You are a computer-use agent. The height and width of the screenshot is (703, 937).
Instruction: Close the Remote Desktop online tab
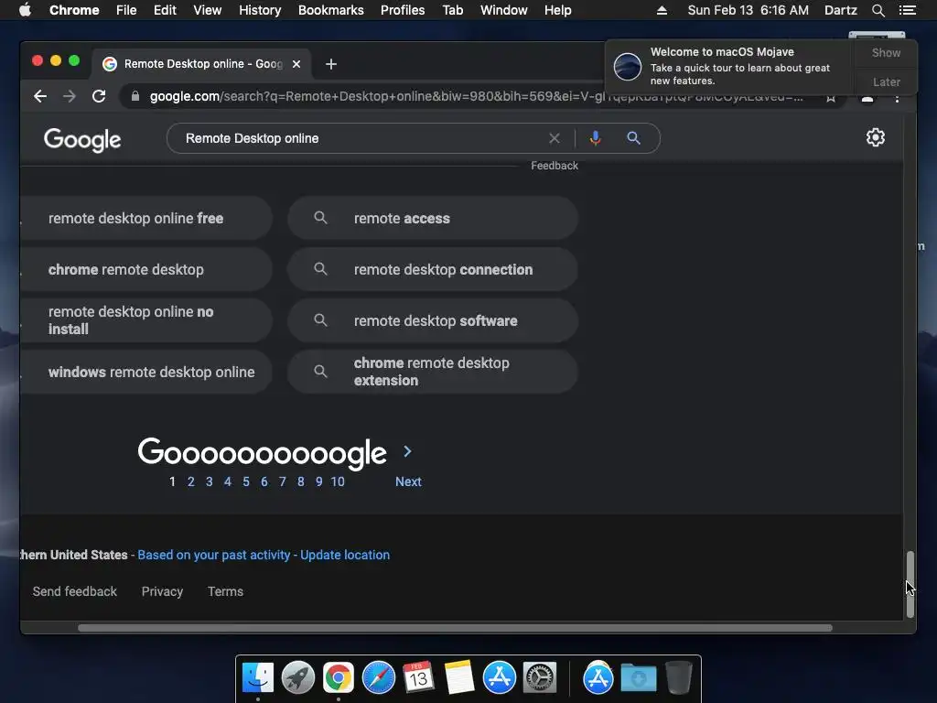296,64
